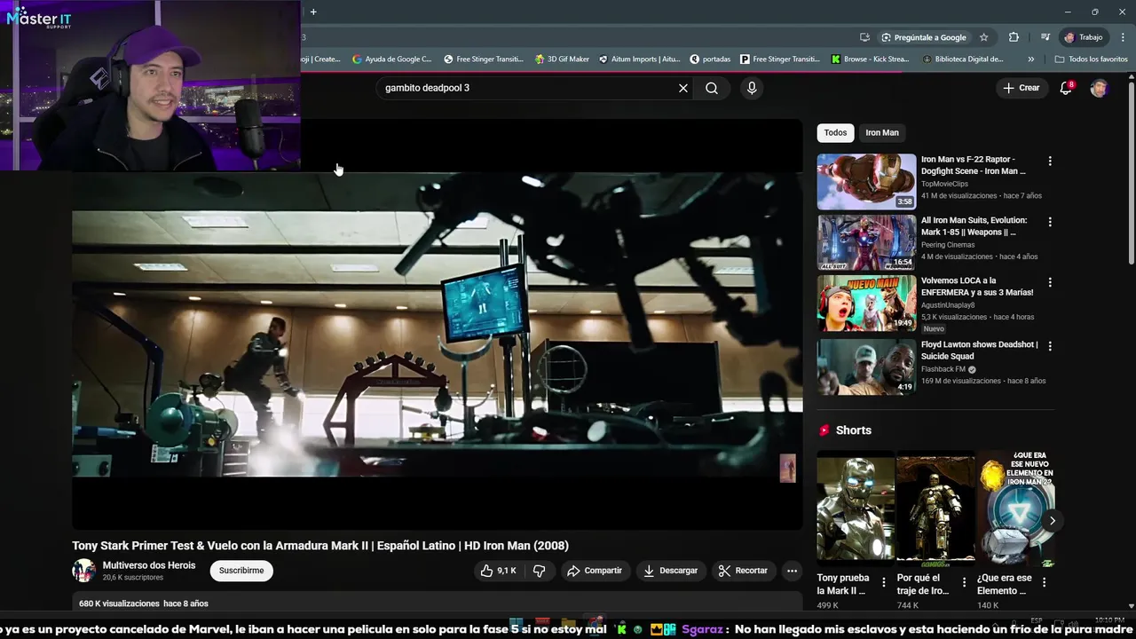Viewport: 1136px width, 639px height.
Task: Click Suscribirme to subscribe to the channel
Action: (241, 571)
